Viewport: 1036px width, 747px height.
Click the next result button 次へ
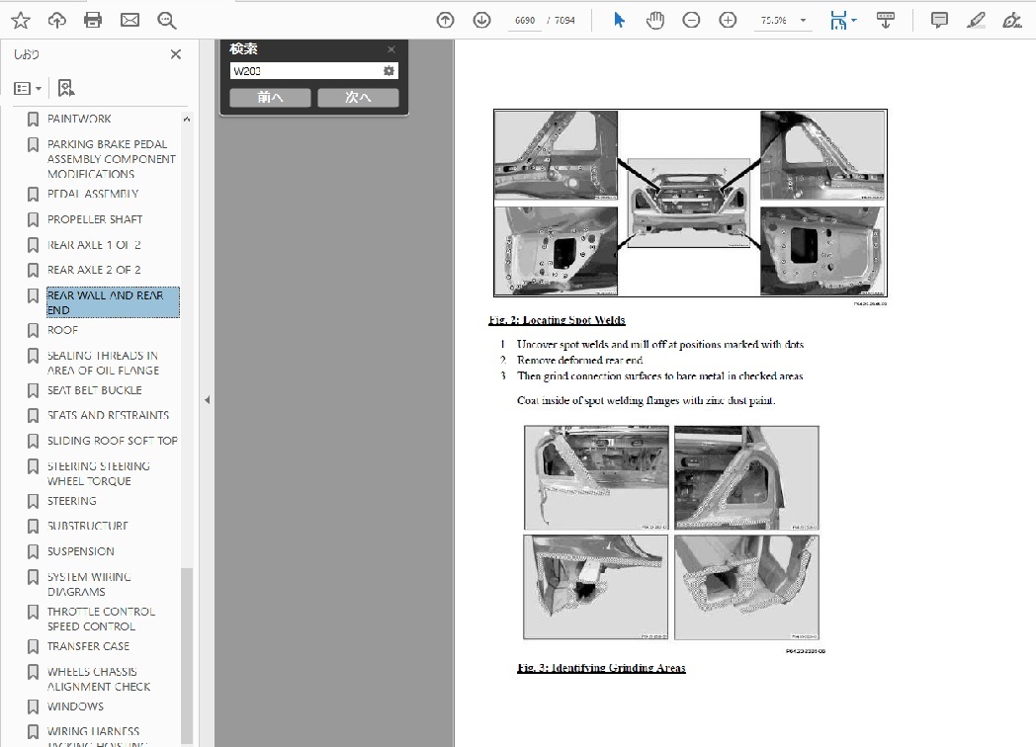click(358, 97)
